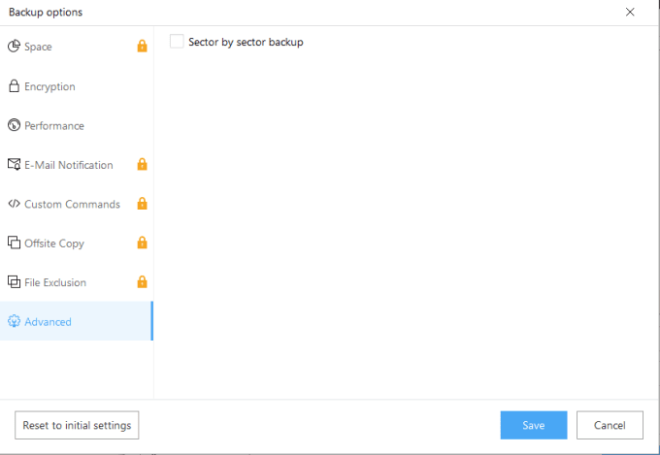Click the Advanced gear icon
Image resolution: width=660 pixels, height=455 pixels.
coord(15,321)
